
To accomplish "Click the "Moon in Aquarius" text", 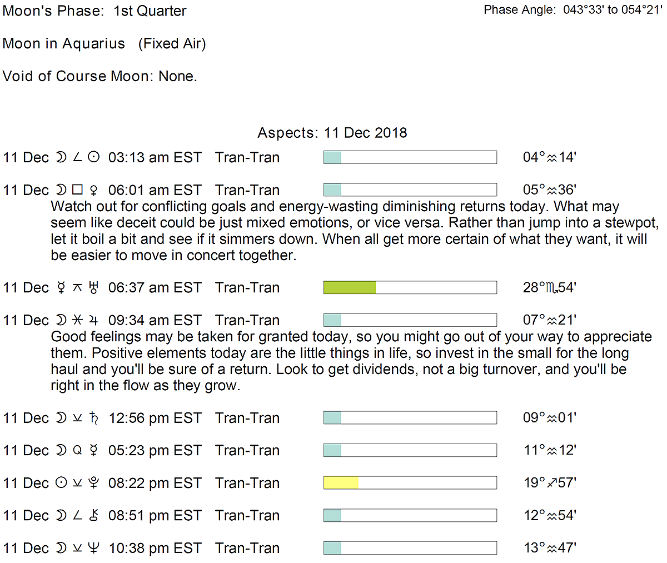I will coord(64,44).
